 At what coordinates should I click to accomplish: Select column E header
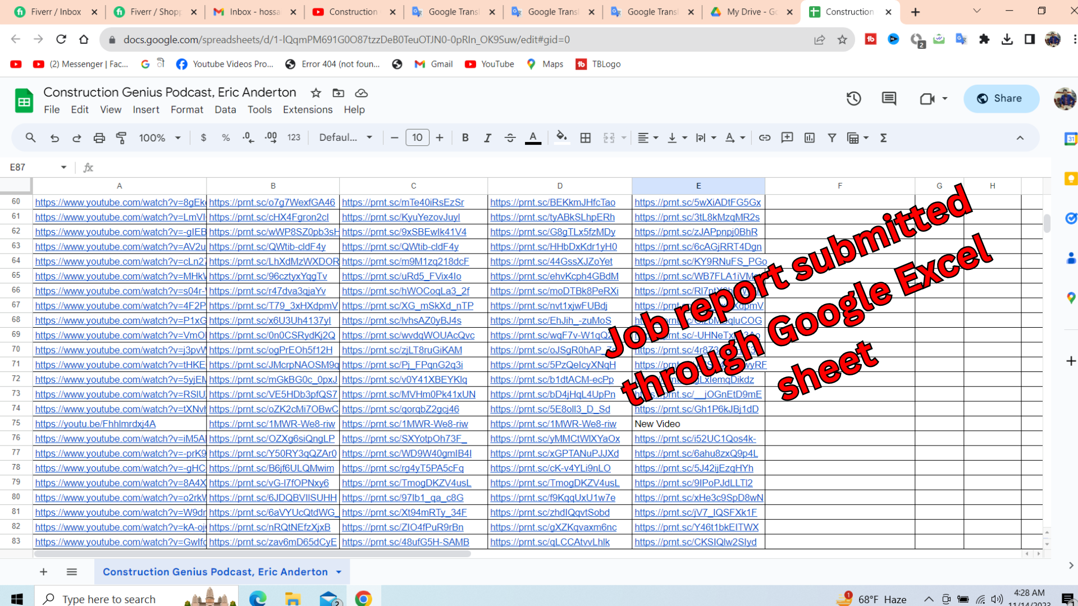click(698, 186)
